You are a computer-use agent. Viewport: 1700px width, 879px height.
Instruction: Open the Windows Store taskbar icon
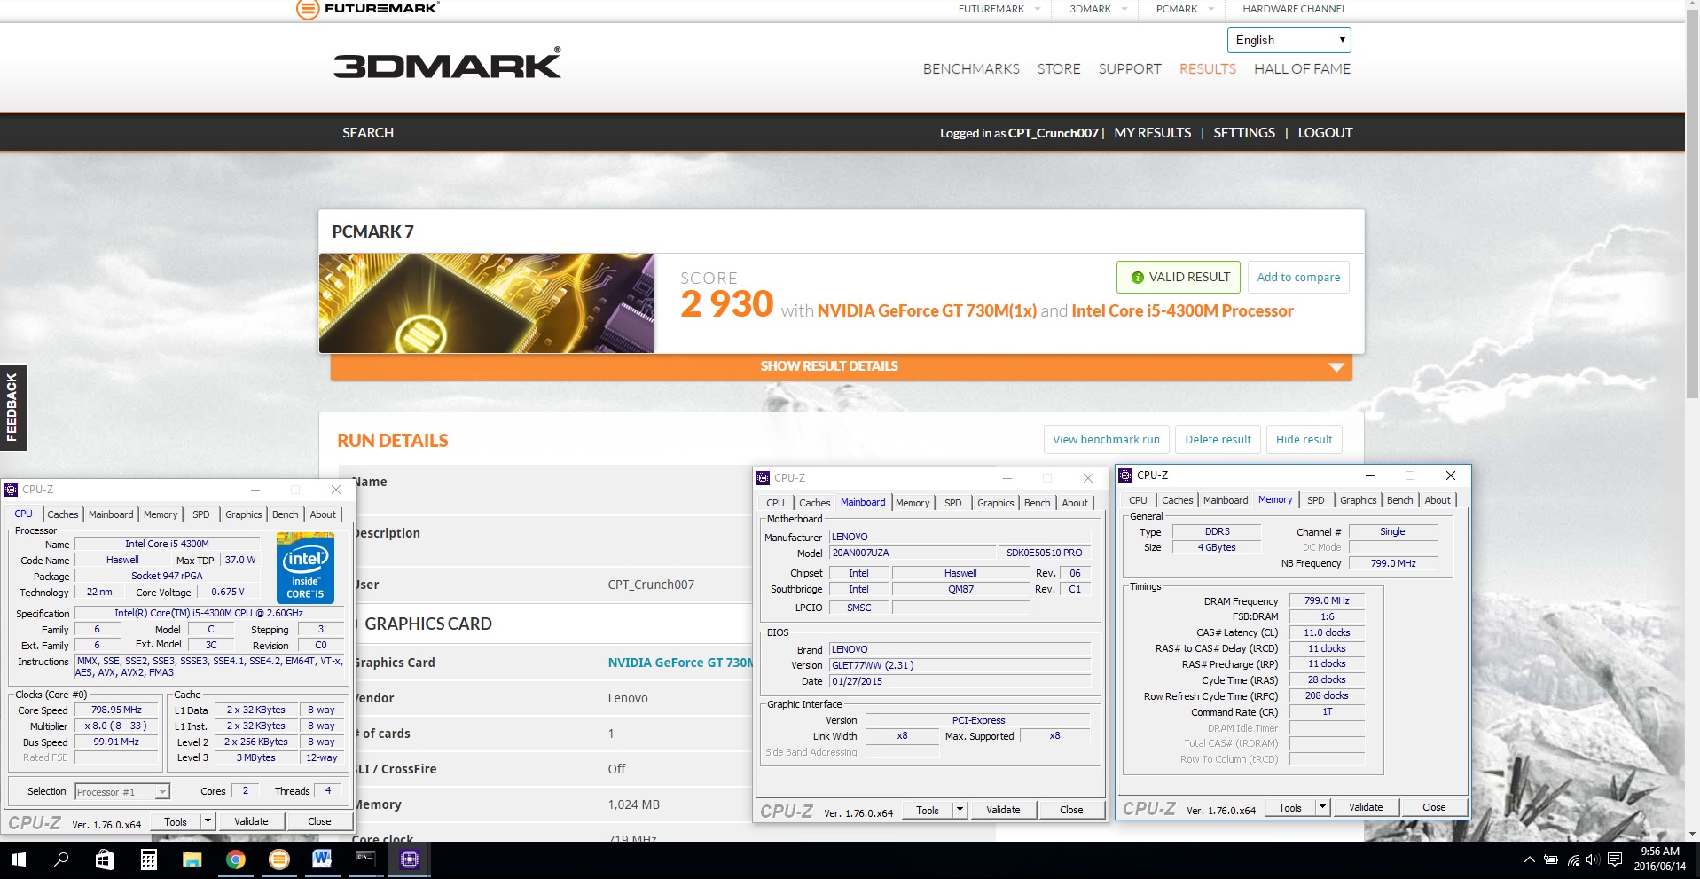pos(105,859)
